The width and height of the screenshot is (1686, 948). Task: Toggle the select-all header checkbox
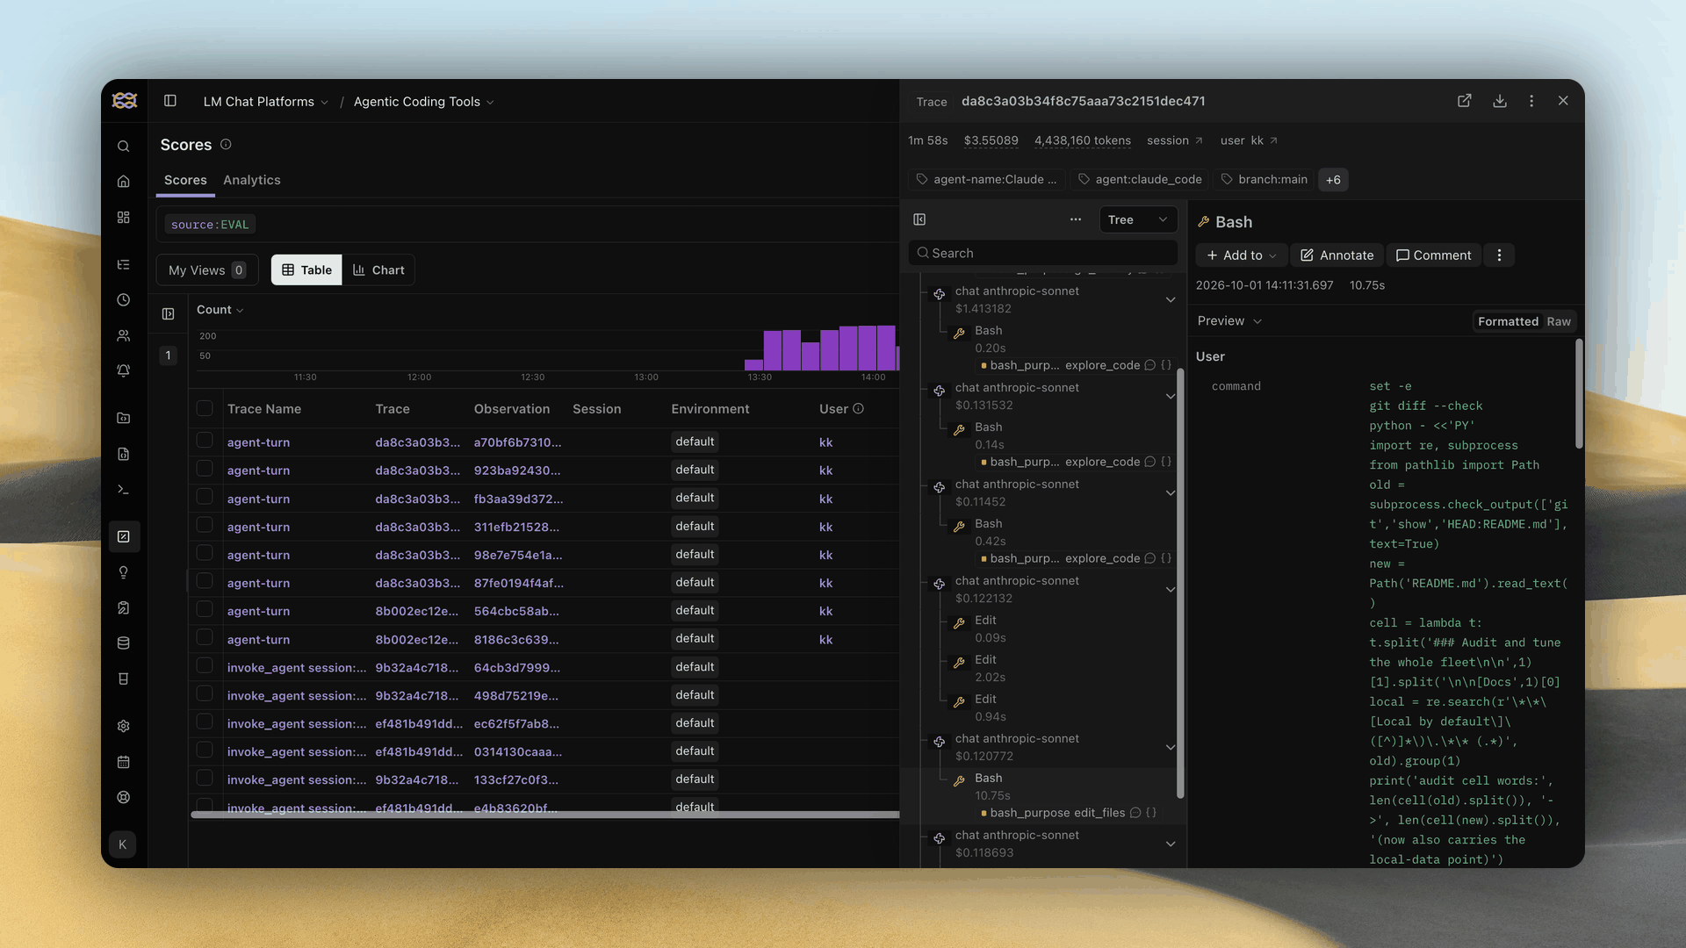coord(205,408)
